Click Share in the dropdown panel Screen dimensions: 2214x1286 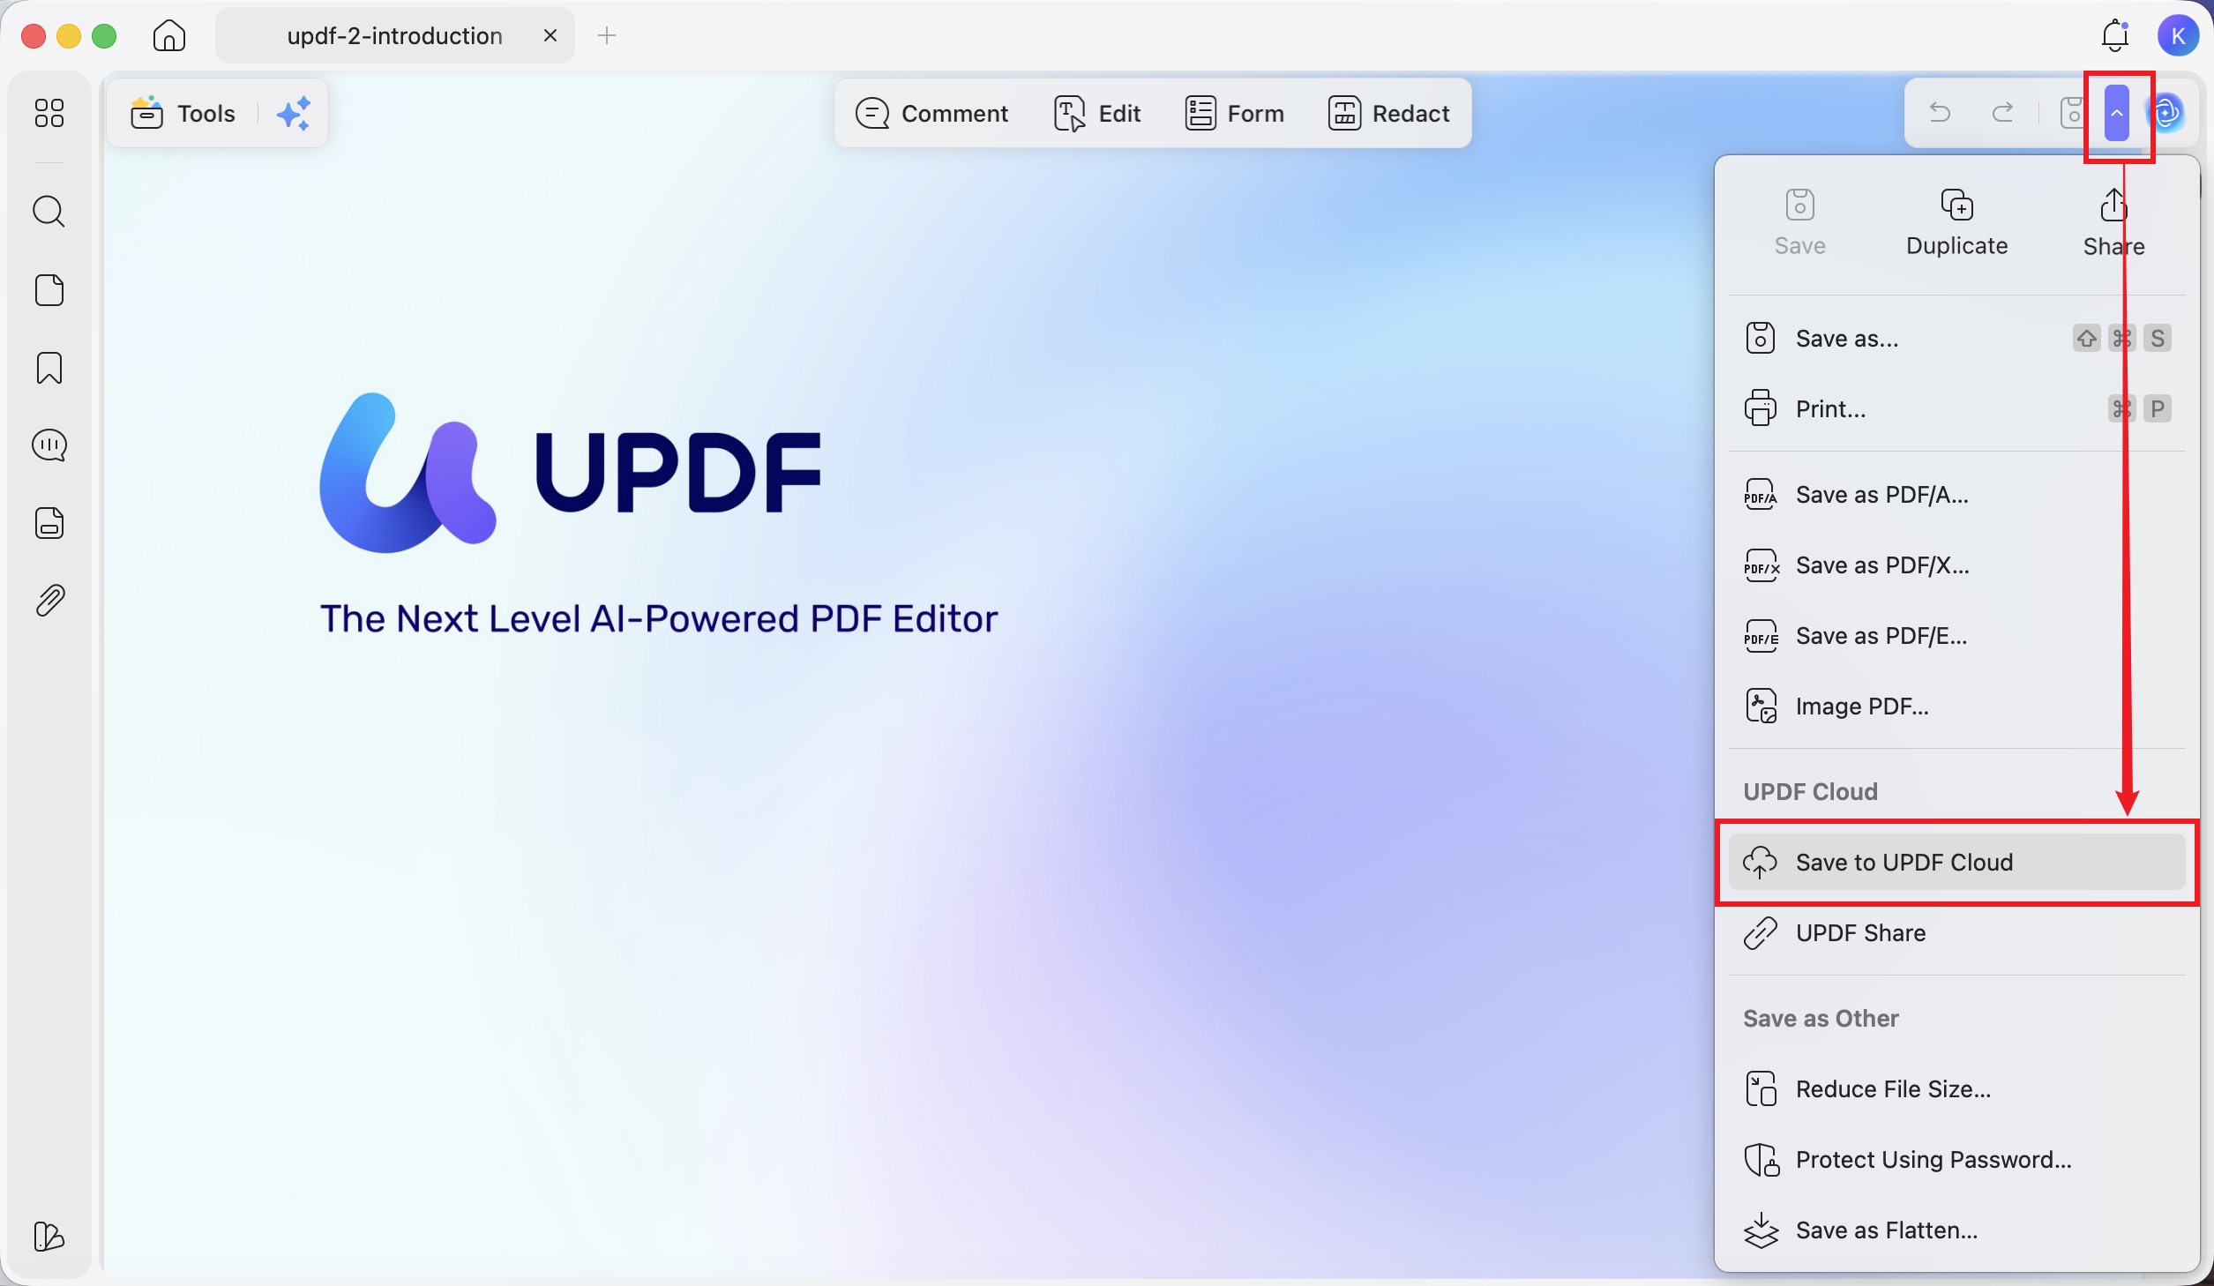tap(2113, 222)
